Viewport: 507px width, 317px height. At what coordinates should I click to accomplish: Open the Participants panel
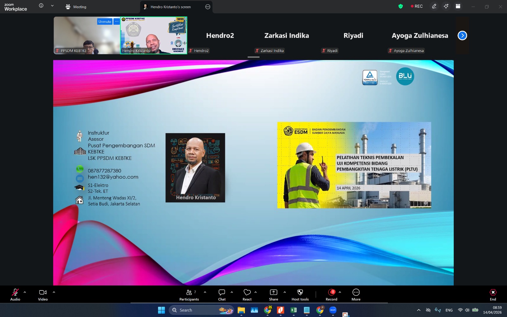click(189, 295)
